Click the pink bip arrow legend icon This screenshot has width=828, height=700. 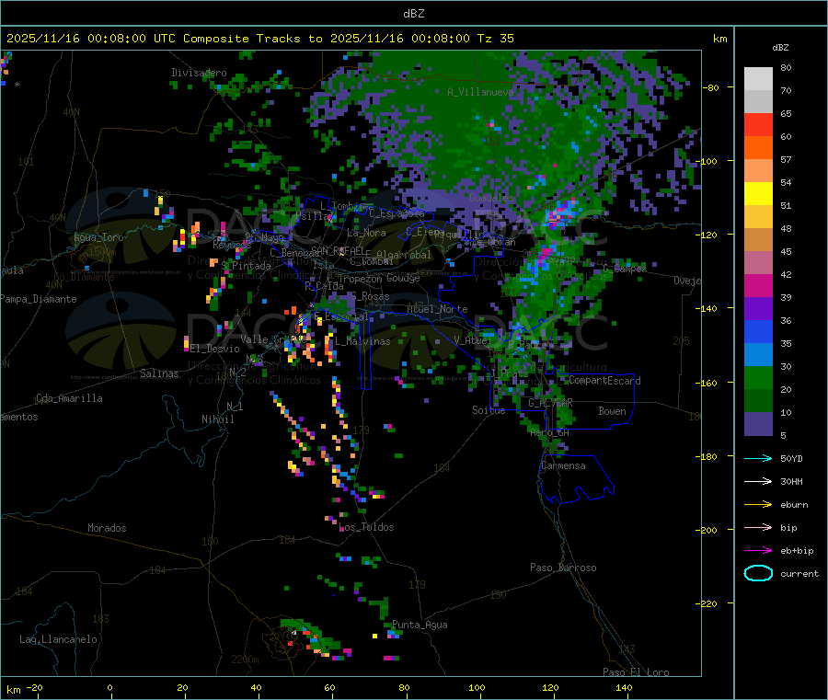(x=758, y=527)
